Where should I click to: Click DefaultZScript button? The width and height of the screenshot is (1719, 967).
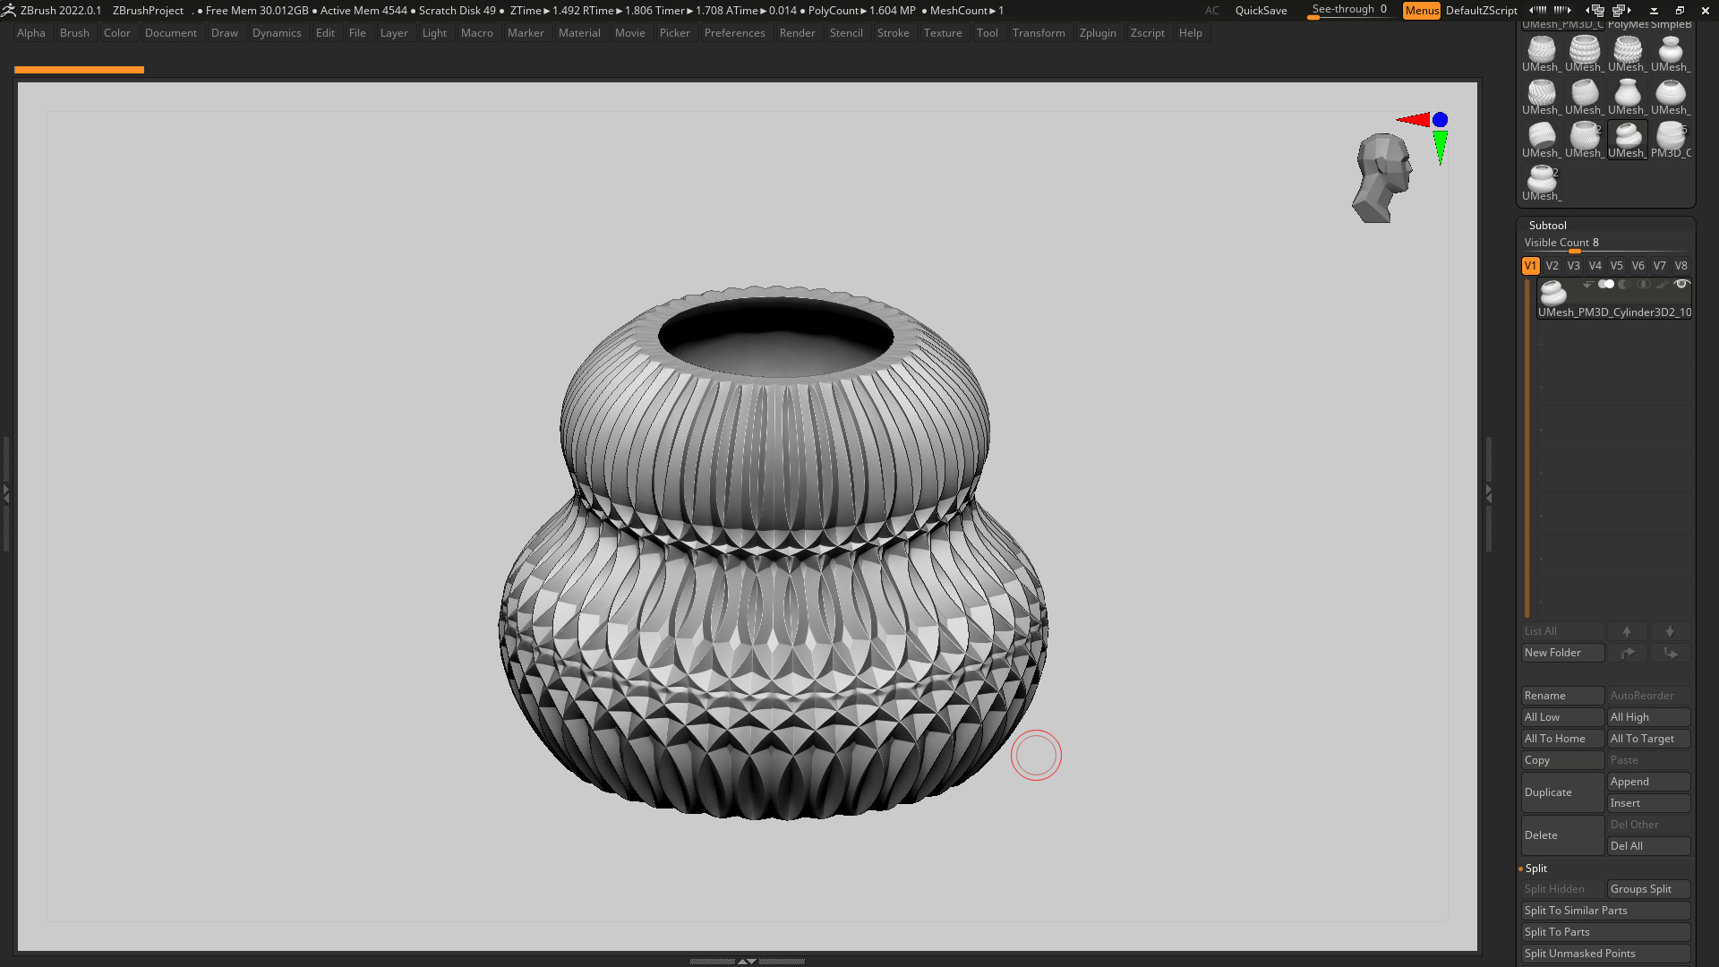tap(1481, 11)
